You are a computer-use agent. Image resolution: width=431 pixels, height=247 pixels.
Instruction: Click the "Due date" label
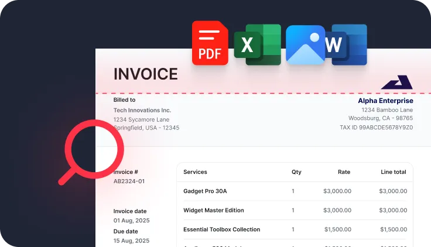pos(126,231)
